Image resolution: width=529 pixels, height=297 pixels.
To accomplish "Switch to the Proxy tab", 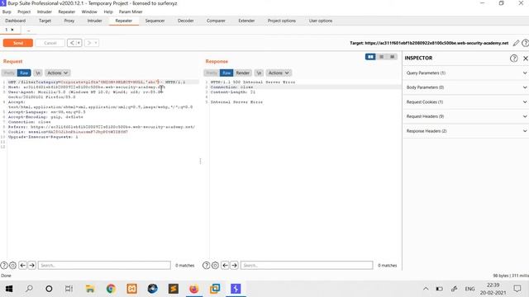I will (x=69, y=21).
